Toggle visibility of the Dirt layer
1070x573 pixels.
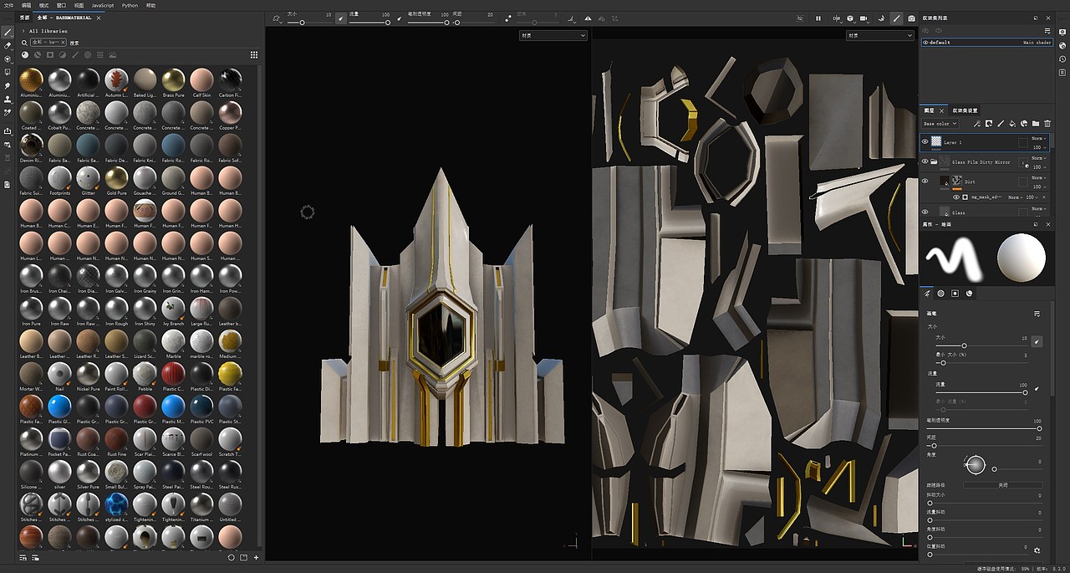[x=925, y=181]
